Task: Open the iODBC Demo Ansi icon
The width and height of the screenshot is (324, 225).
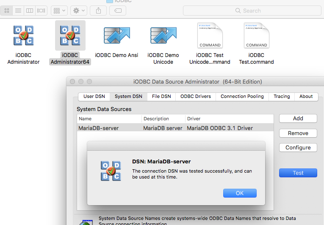Action: pos(117,35)
